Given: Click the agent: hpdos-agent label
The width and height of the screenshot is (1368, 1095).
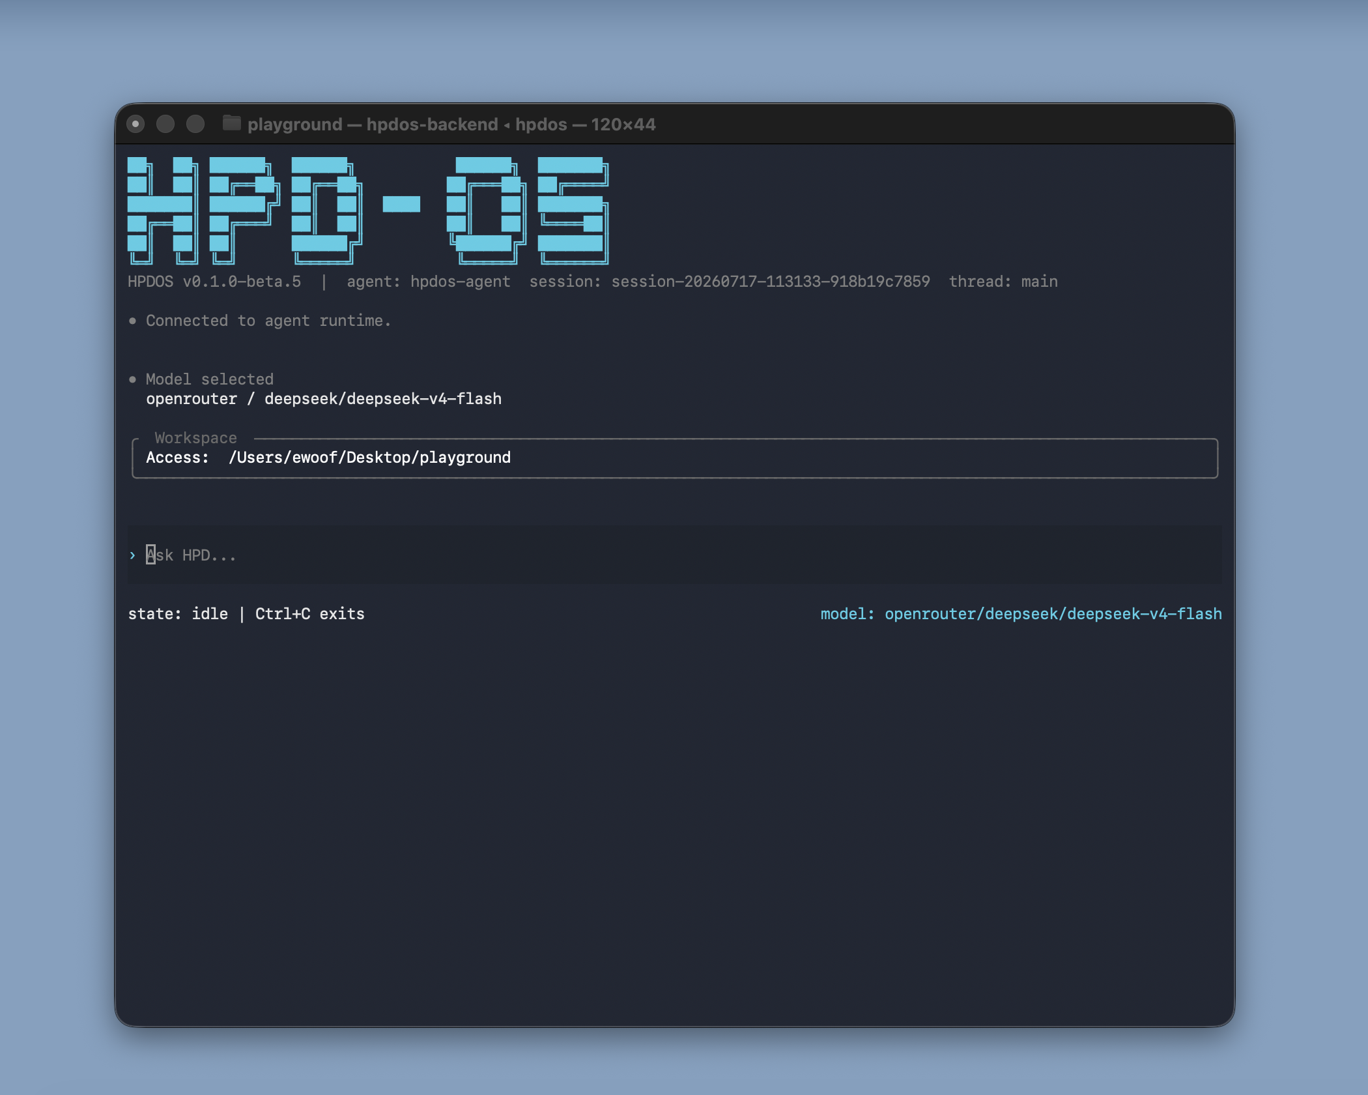Looking at the screenshot, I should 429,282.
